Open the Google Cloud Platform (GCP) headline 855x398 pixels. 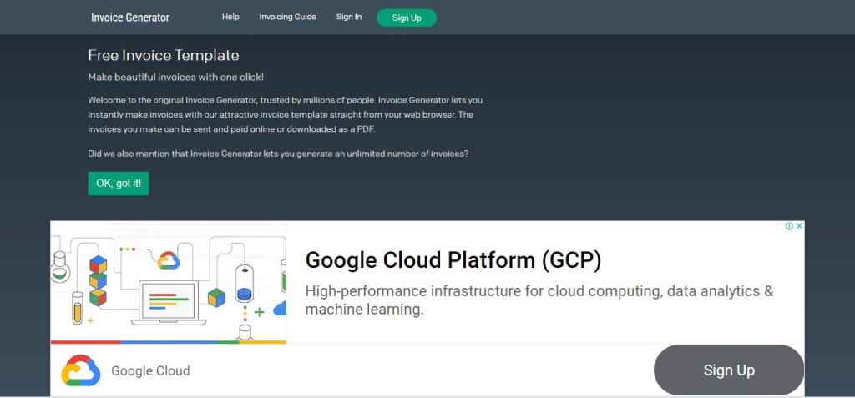(x=453, y=260)
